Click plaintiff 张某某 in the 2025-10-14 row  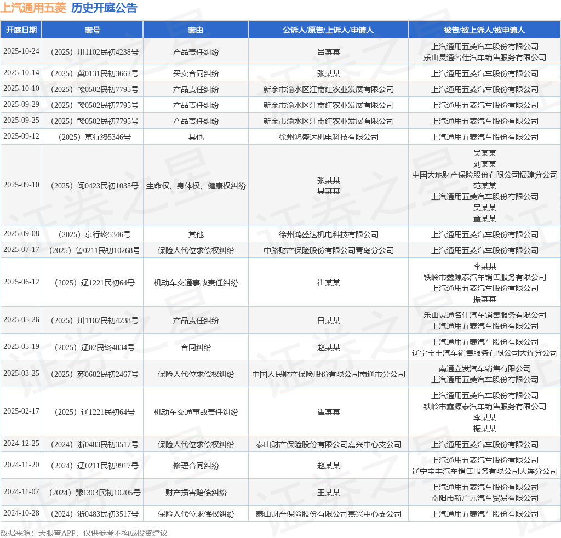click(328, 73)
